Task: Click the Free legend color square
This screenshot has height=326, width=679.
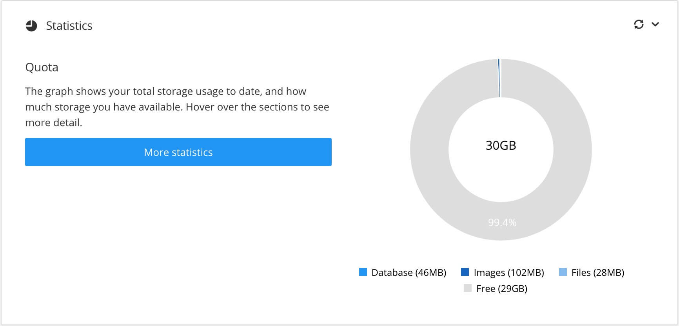Action: coord(468,288)
